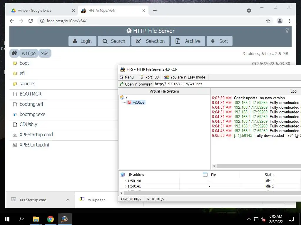Screen dimensions: 301x225
Task: Toggle the lightbulb theme icon
Action: coord(287,30)
